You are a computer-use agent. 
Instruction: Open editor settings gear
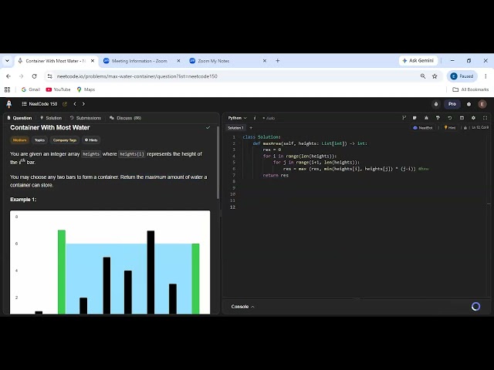(x=473, y=118)
